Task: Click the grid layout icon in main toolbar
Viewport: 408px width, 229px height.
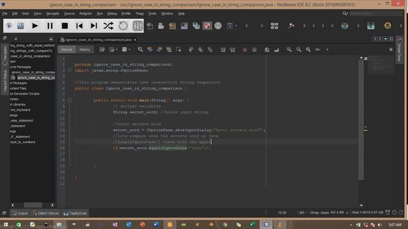Action: tap(274, 25)
